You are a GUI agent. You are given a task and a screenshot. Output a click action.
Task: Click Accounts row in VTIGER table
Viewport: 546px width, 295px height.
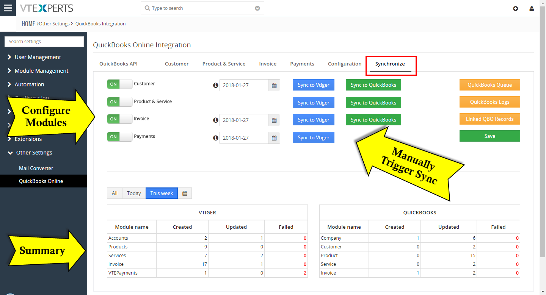[x=207, y=238]
